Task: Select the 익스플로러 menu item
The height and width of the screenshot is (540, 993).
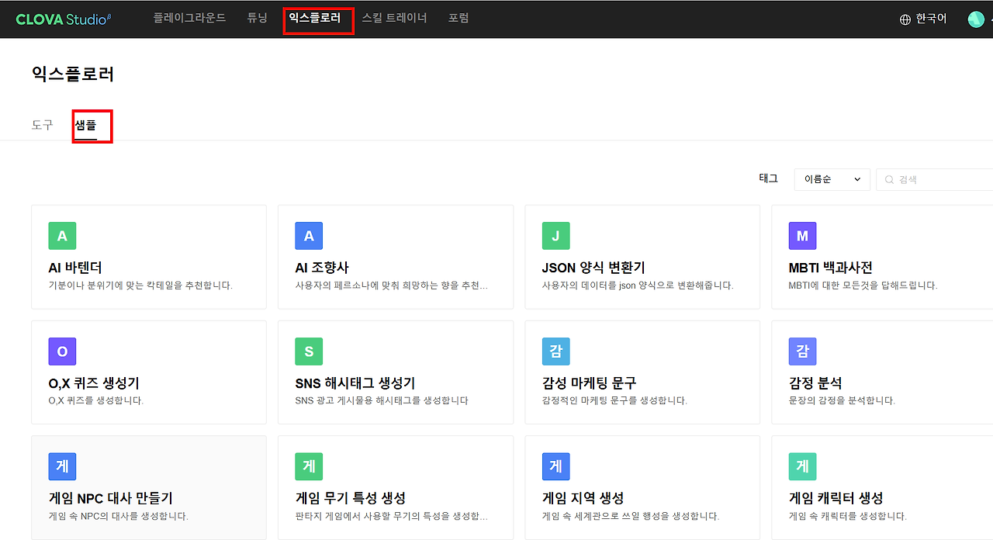Action: (x=314, y=18)
